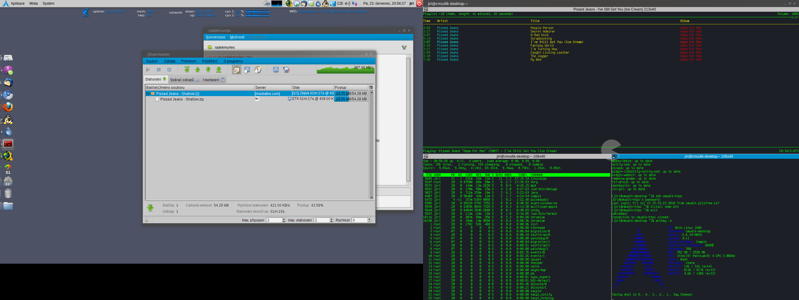Viewport: 799px width, 300px height.
Task: Click the blue refresh reconnect icon
Action: pyautogui.click(x=276, y=70)
